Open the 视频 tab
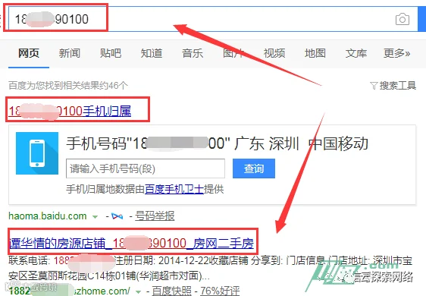426x296 pixels. tap(274, 53)
